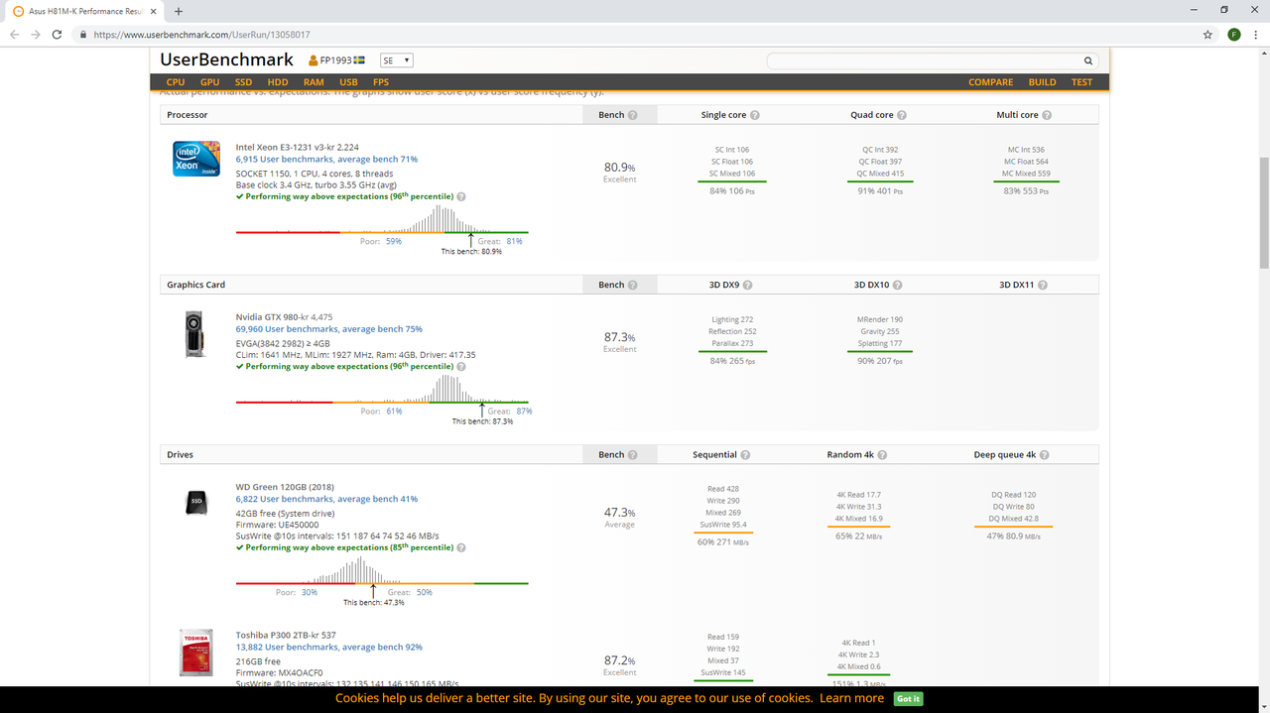
Task: Click TEST in the navigation bar
Action: click(x=1081, y=82)
